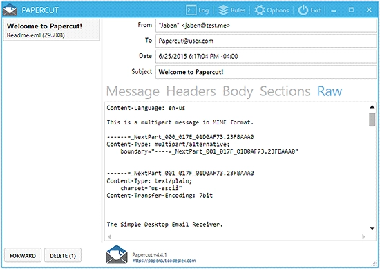Switch to the Message tab

pos(133,91)
